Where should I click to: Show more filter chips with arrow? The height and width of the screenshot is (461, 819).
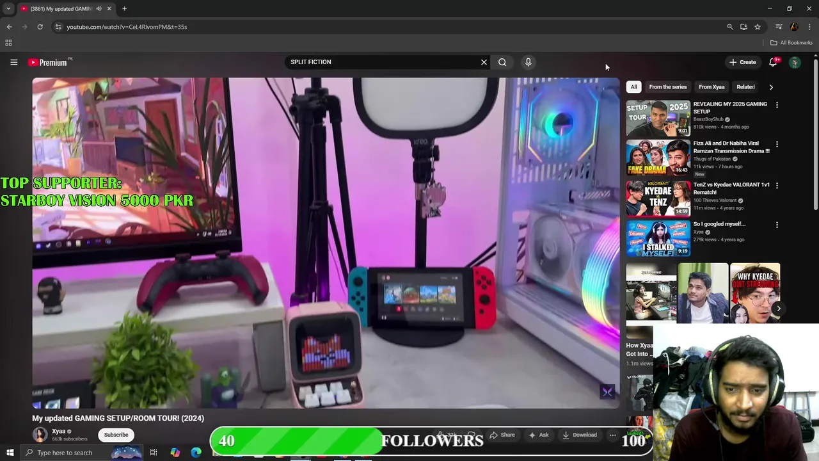point(771,87)
